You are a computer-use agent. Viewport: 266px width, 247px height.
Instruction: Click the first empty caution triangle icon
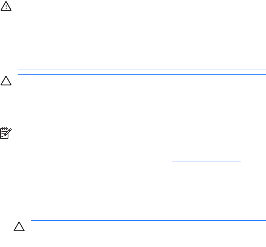click(6, 81)
